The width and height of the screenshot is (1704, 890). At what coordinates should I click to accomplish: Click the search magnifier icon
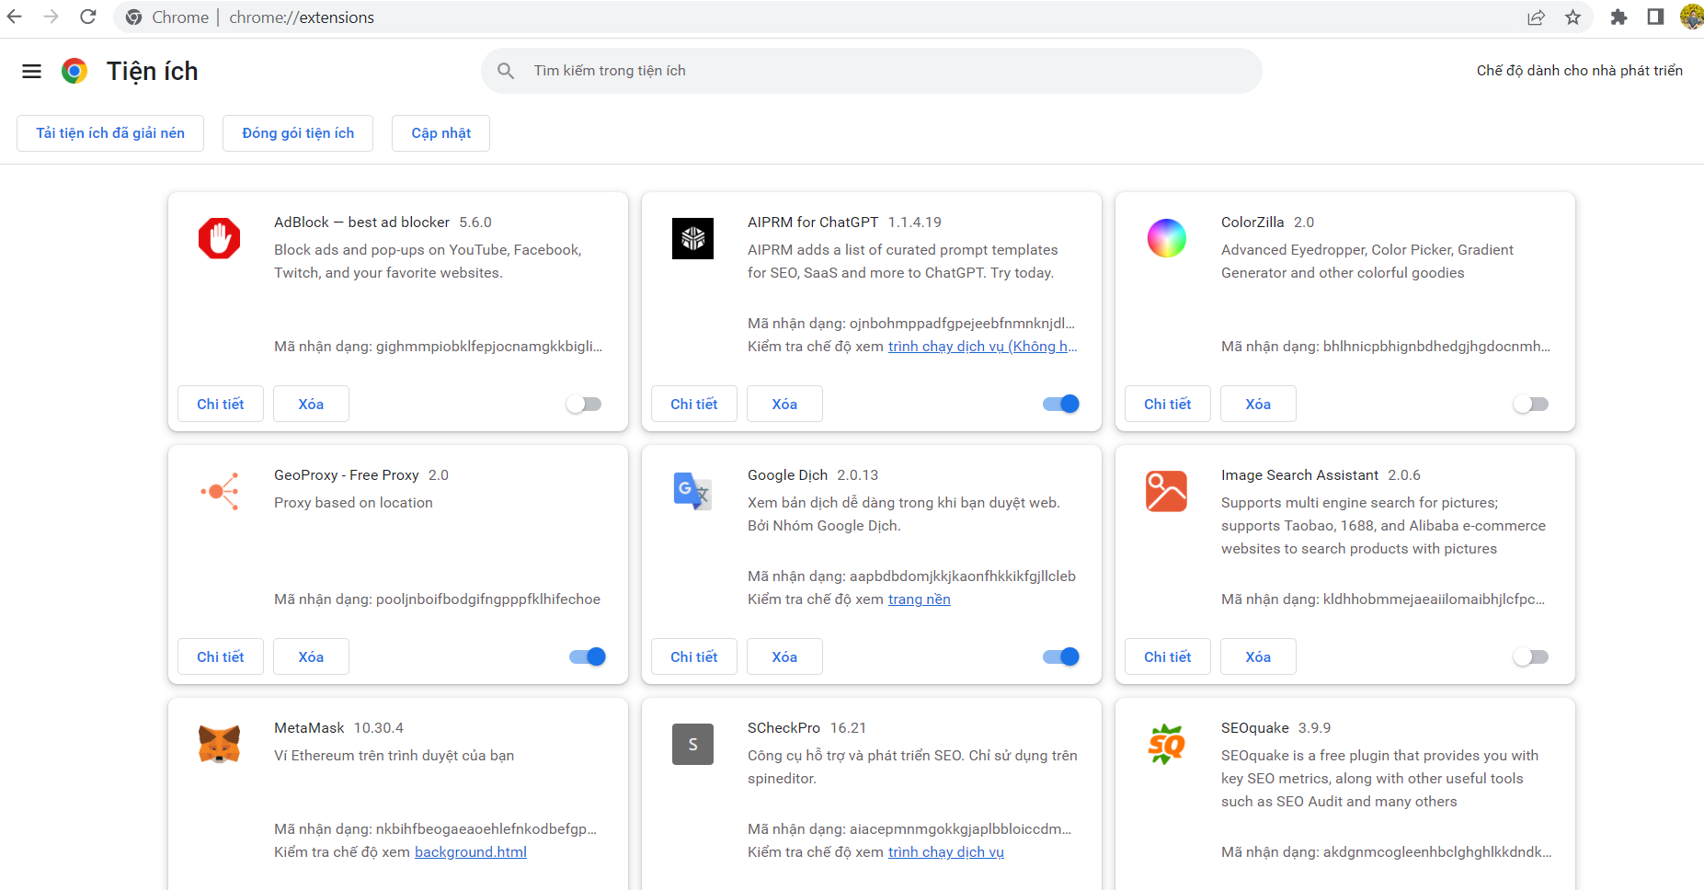click(x=506, y=71)
